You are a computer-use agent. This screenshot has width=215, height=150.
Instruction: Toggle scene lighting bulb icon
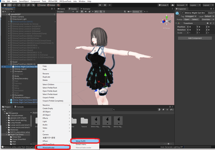[x=81, y=12]
